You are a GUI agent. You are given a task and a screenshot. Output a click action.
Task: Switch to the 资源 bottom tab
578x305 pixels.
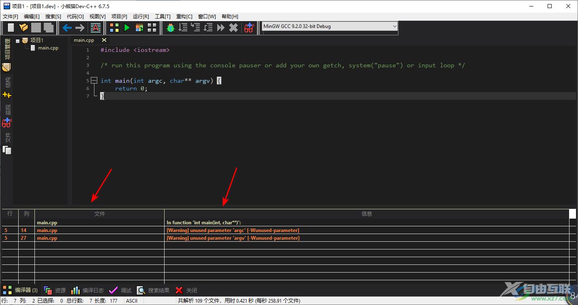[55, 290]
